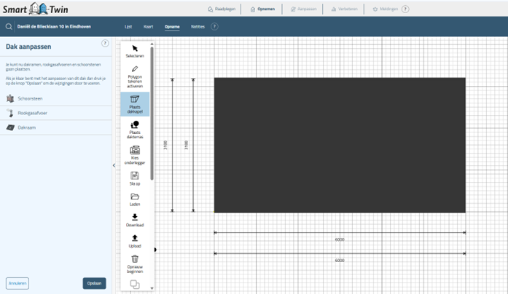Click the Sla op save icon

point(135,175)
